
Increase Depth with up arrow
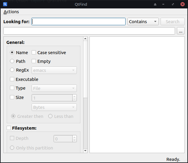[x=74, y=137]
